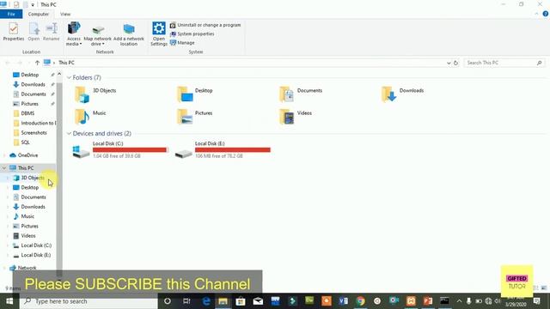Select Videos under This PC in the sidebar
Viewport: 550px width, 309px height.
(x=28, y=236)
